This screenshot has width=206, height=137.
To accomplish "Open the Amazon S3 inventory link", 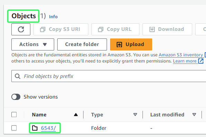I will click(181, 55).
